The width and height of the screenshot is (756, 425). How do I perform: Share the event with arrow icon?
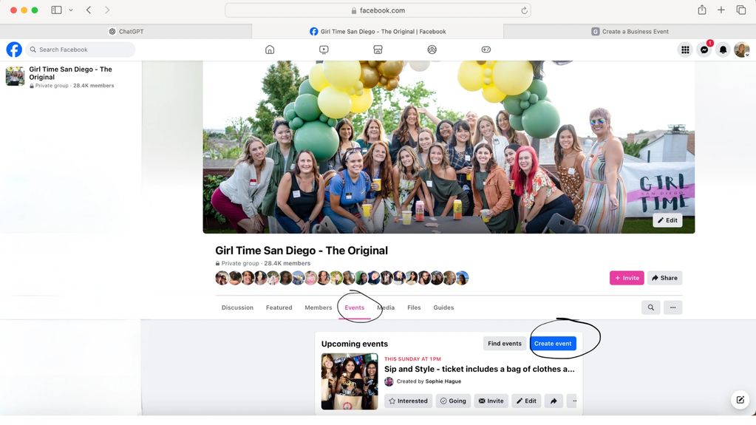point(554,401)
